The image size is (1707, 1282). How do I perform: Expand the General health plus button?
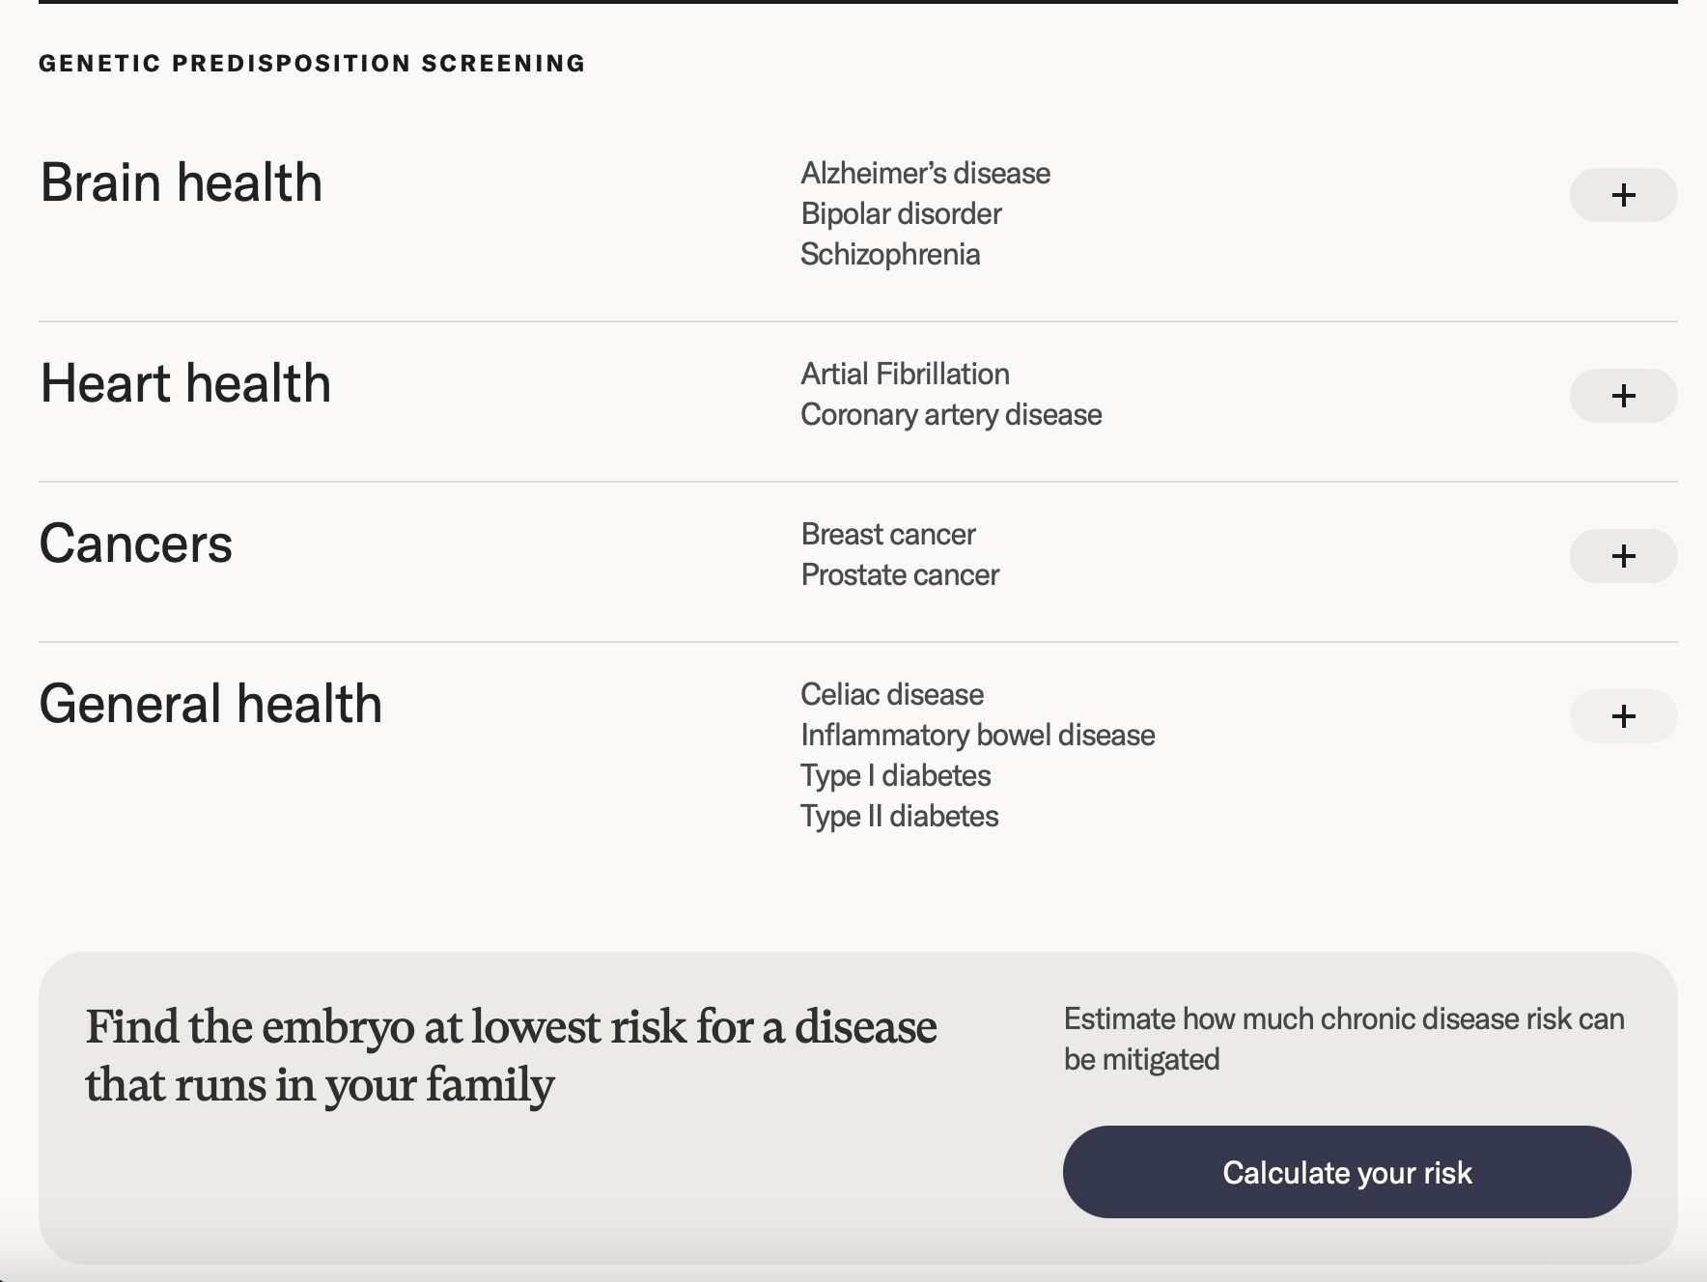pyautogui.click(x=1623, y=716)
